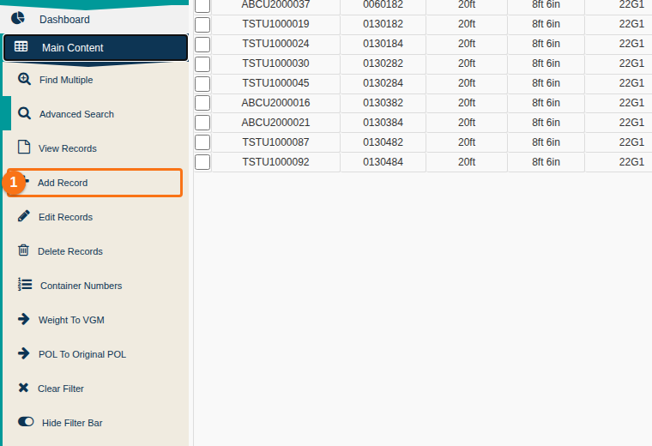The width and height of the screenshot is (652, 446).
Task: Click cell 0130484
Action: point(383,162)
